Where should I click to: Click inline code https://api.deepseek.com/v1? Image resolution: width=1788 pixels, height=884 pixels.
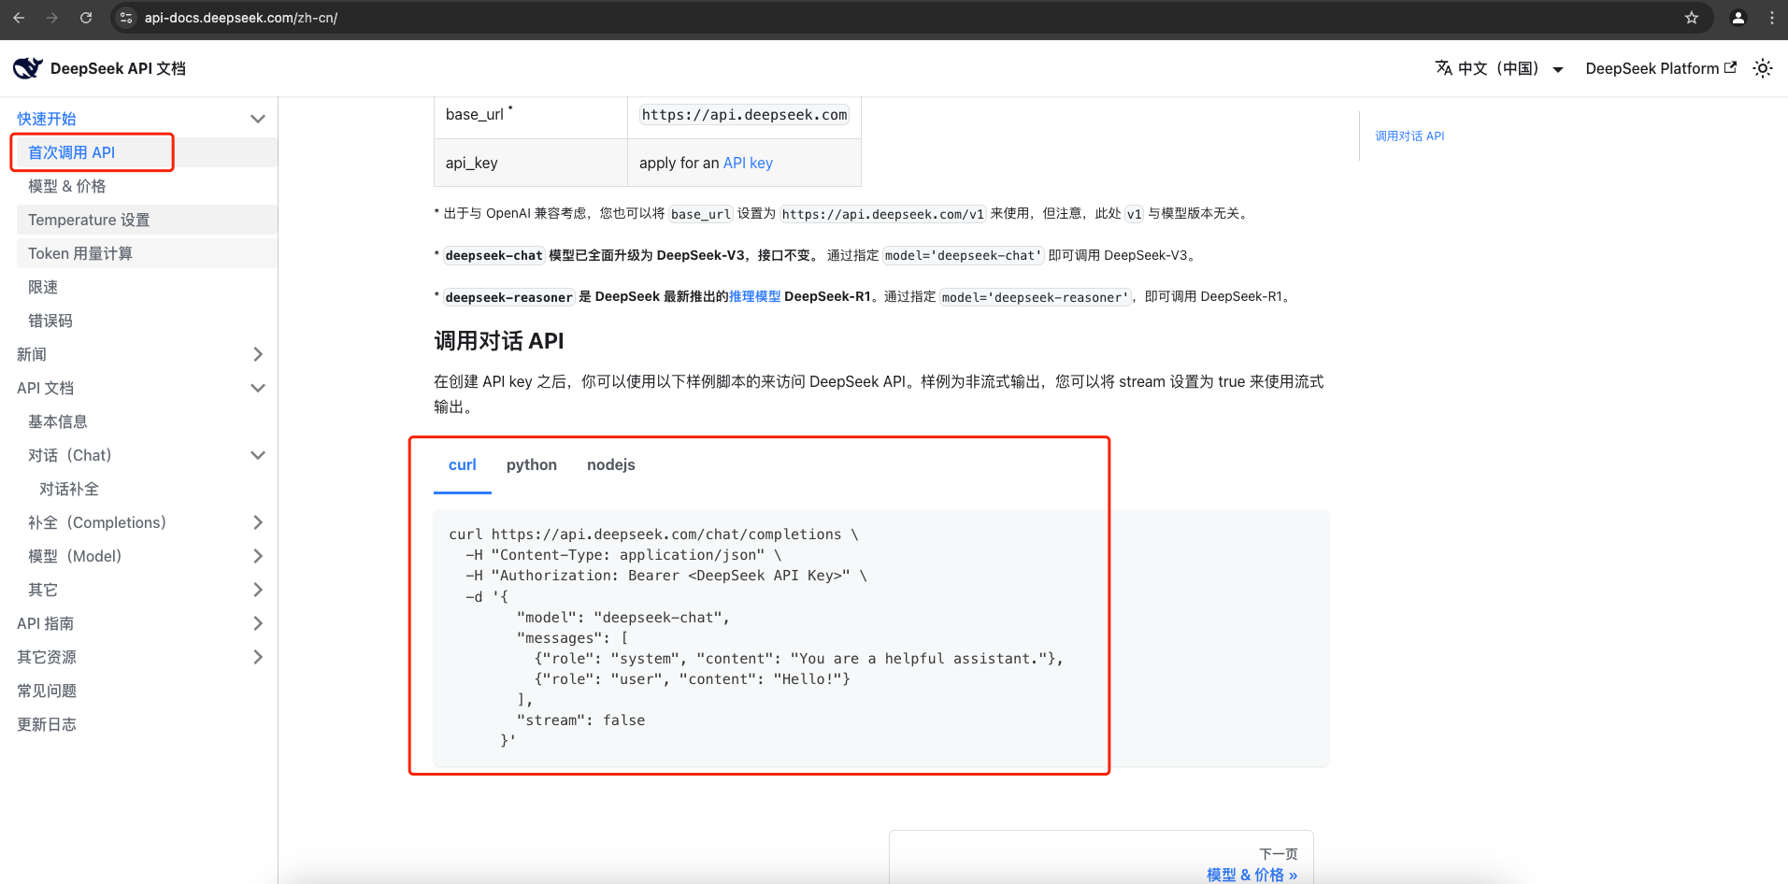point(883,214)
